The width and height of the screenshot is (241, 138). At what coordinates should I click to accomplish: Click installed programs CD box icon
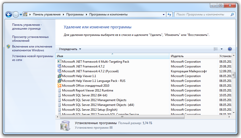(x=65, y=126)
